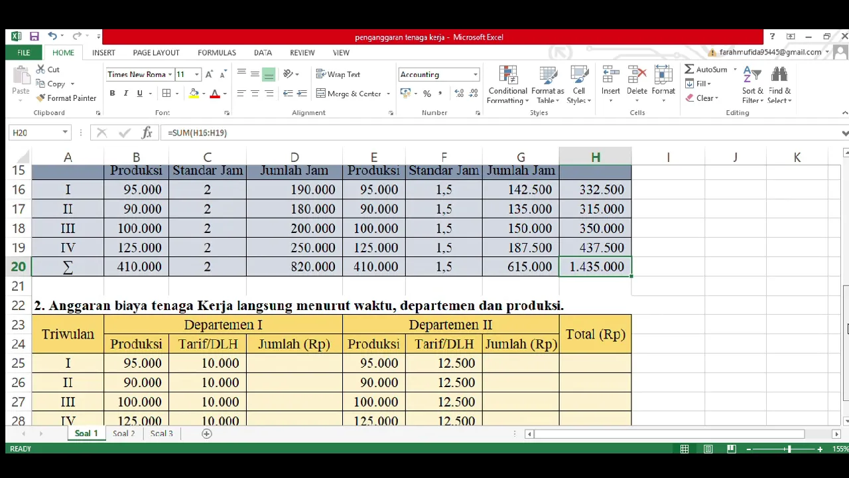Redo the last undone action
849x478 pixels.
click(76, 37)
